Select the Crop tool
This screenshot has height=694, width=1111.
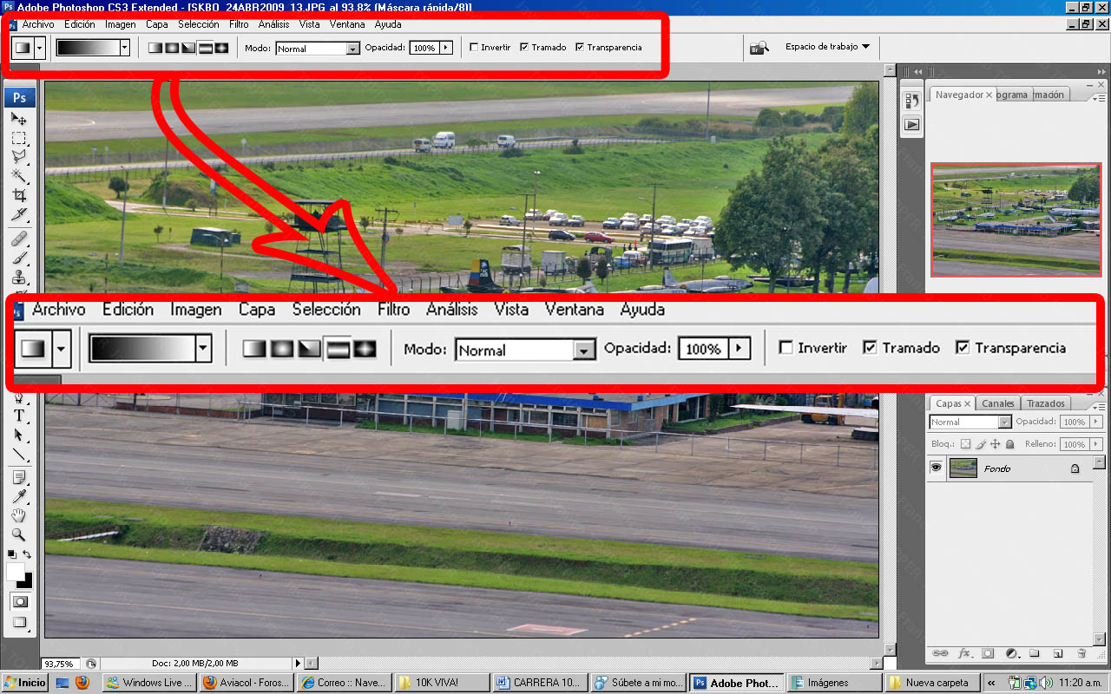point(18,195)
